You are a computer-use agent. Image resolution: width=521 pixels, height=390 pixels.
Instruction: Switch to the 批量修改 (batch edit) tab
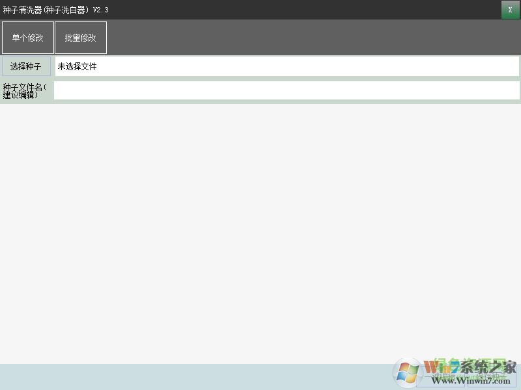pos(81,37)
